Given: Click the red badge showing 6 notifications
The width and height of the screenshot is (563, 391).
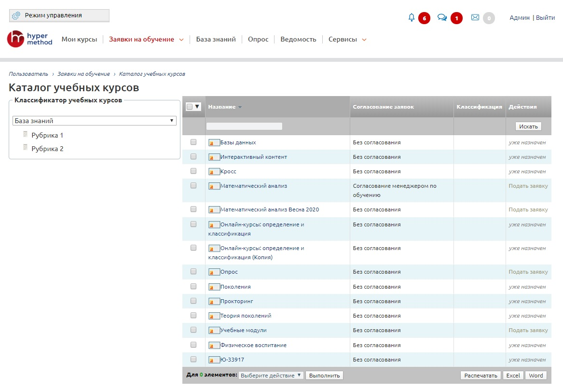Looking at the screenshot, I should [x=424, y=18].
